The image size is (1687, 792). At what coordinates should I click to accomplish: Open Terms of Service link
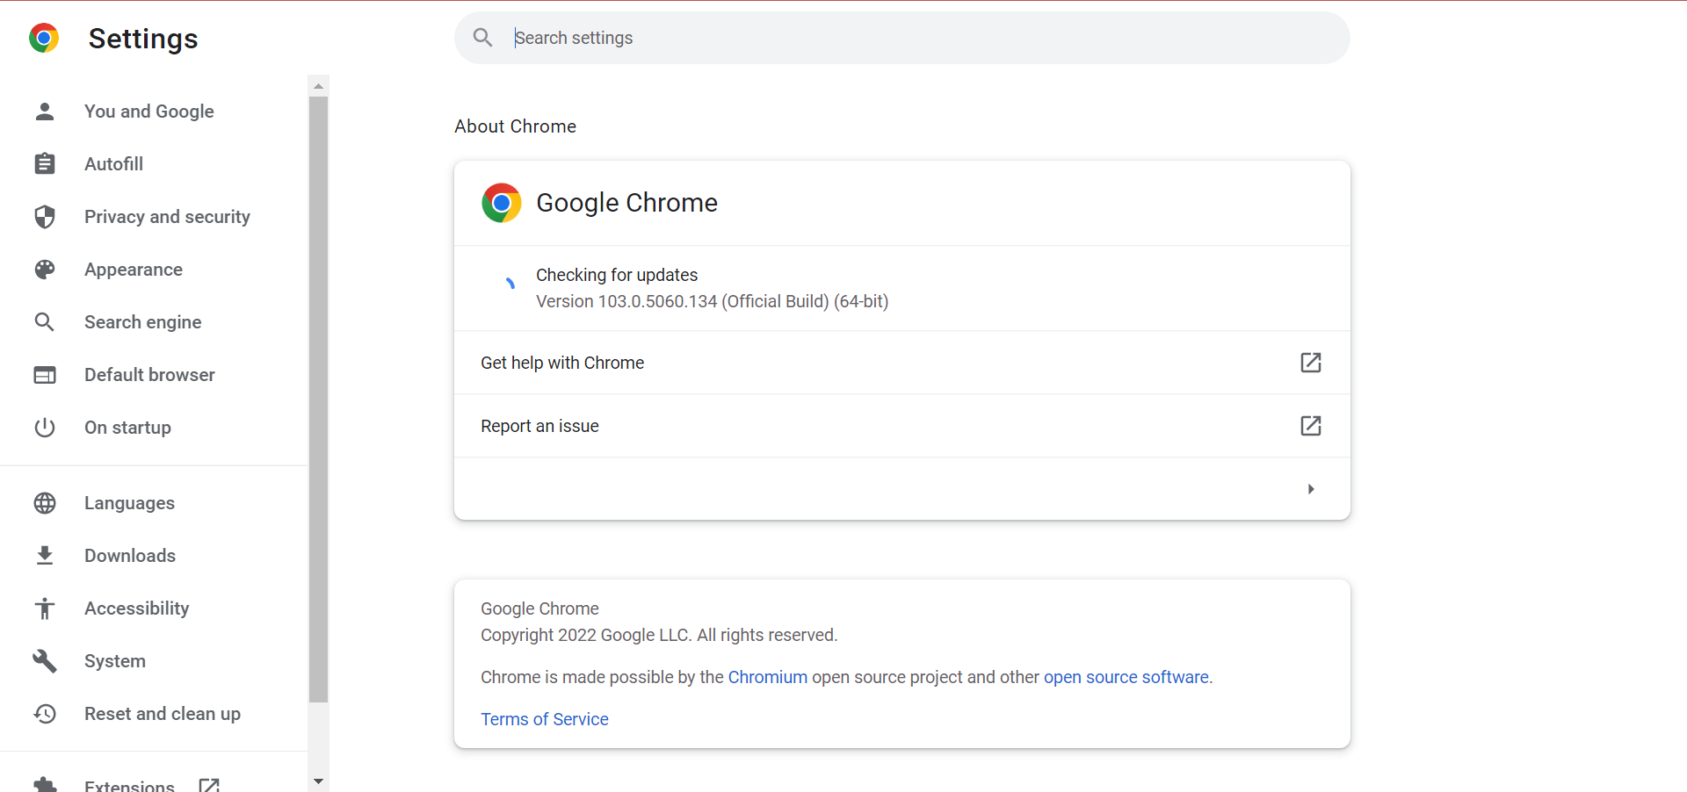click(x=544, y=719)
